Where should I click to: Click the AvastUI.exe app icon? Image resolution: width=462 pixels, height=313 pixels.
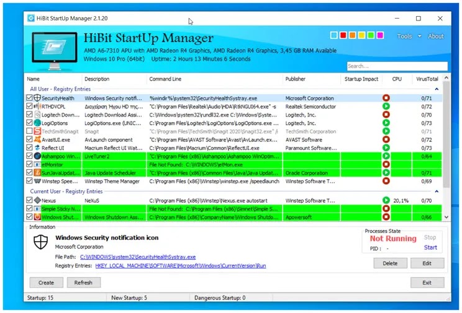pos(37,139)
